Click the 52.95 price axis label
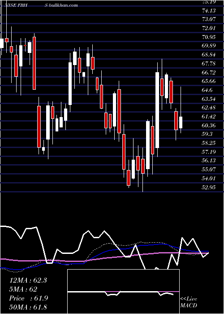Viewport: 224px width, 314px height. (209, 187)
